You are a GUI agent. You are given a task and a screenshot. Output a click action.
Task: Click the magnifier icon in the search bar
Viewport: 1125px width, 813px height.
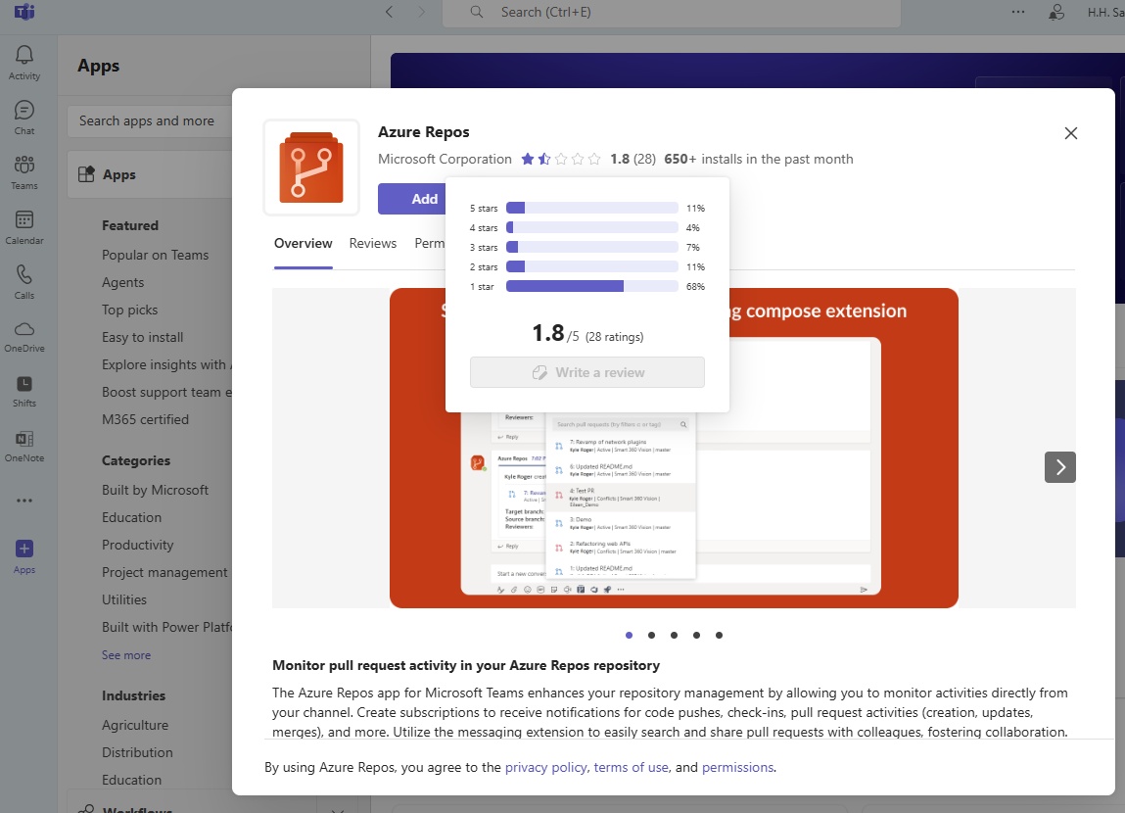coord(477,12)
